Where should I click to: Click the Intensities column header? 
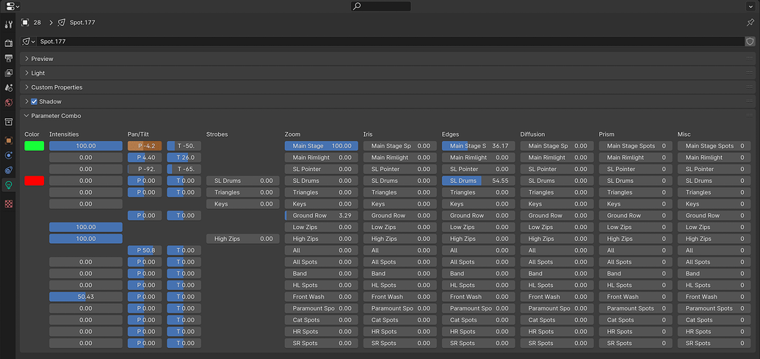(x=64, y=134)
